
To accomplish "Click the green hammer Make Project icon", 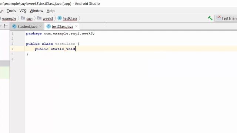I will coord(210,18).
